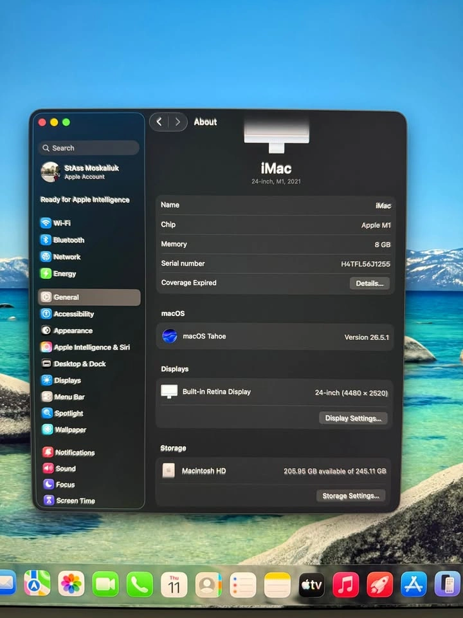Open Displays in the sidebar
Viewport: 463px width, 618px height.
(61, 380)
